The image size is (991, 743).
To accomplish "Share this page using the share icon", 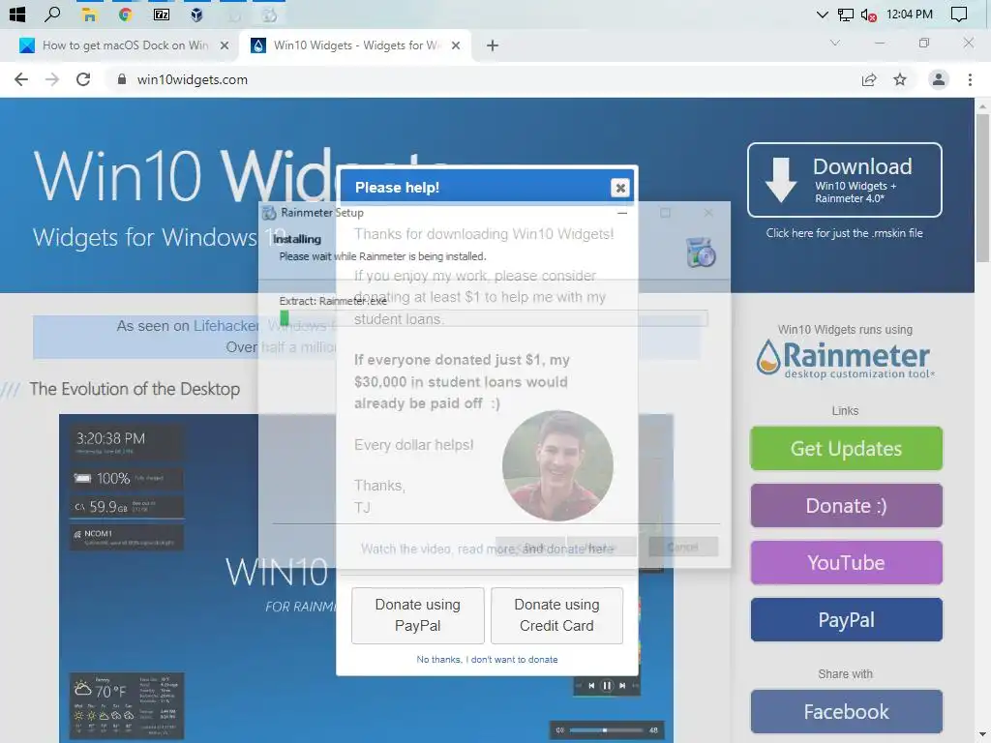I will pyautogui.click(x=869, y=79).
